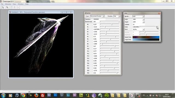Click the Speed Grad. gradient bar

point(146,37)
